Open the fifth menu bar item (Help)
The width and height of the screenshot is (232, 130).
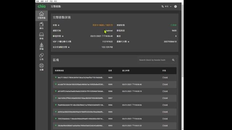55,1
